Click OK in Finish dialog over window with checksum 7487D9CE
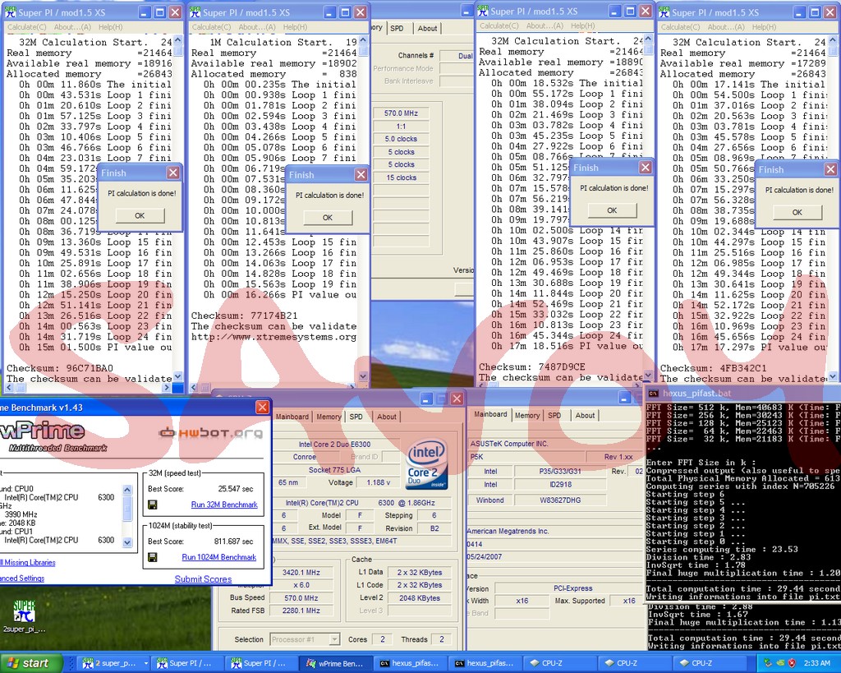This screenshot has height=673, width=841. [x=612, y=210]
